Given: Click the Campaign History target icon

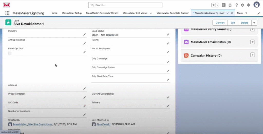Looking at the screenshot, I should tap(186, 55).
